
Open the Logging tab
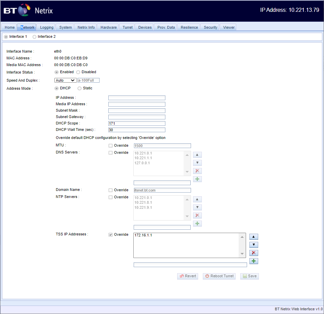47,27
